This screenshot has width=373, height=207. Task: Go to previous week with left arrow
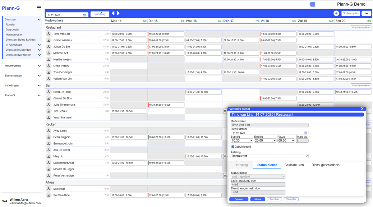click(x=113, y=13)
